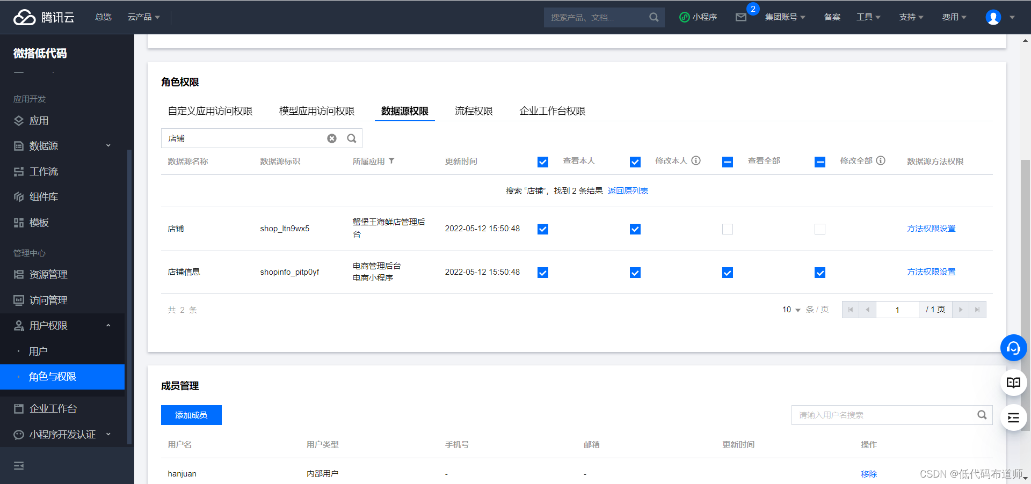
Task: Change the 10 条/页 page size
Action: tap(791, 310)
